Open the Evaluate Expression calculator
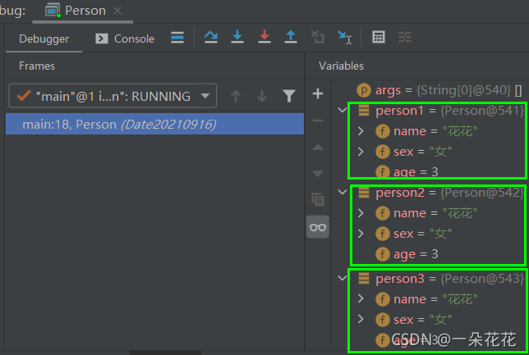Viewport: 529px width, 355px height. click(x=379, y=37)
